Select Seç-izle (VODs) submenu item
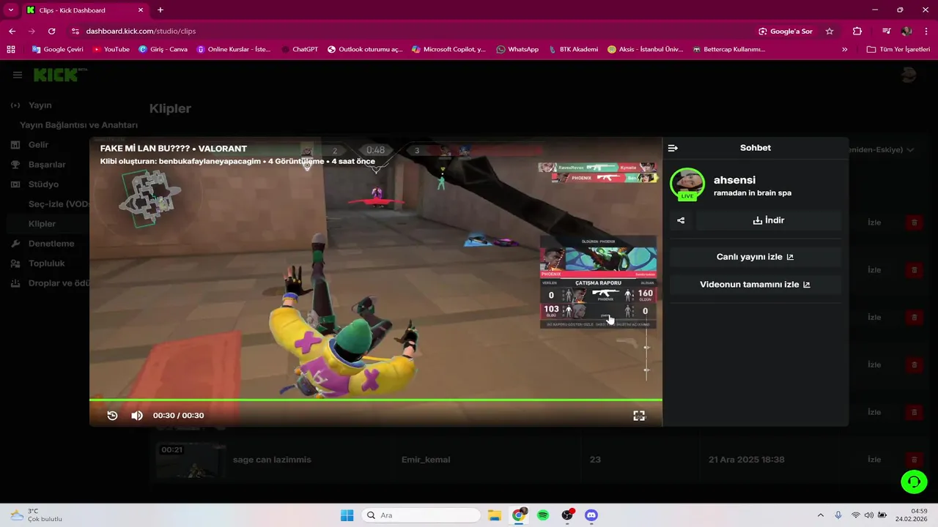This screenshot has width=938, height=527. coord(60,204)
